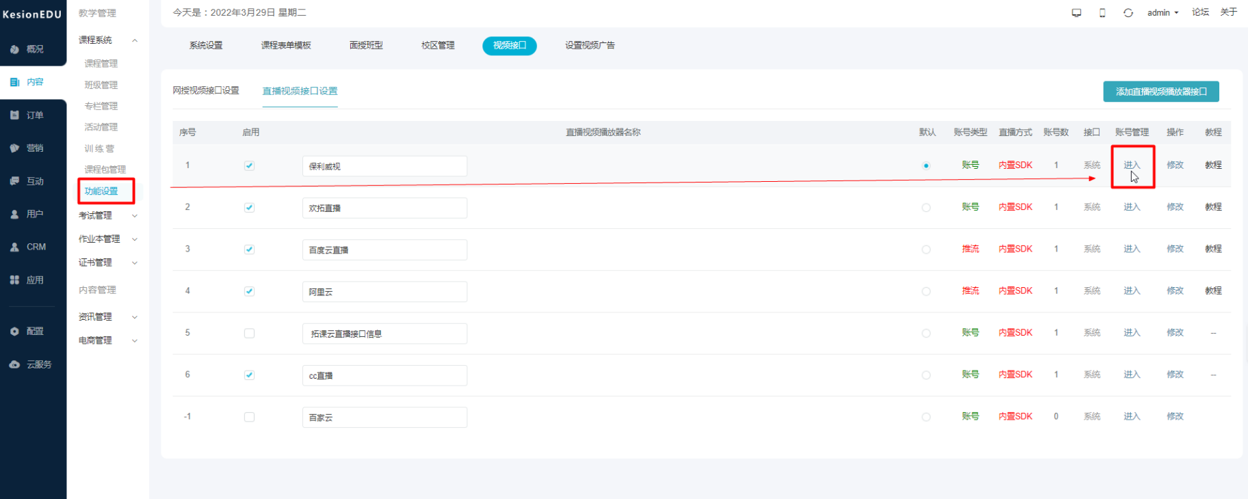Click the mobile phone icon in header
The height and width of the screenshot is (499, 1248).
coord(1102,12)
